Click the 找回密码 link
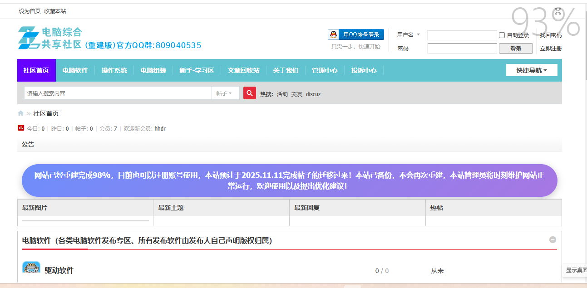The width and height of the screenshot is (587, 288). tap(550, 35)
